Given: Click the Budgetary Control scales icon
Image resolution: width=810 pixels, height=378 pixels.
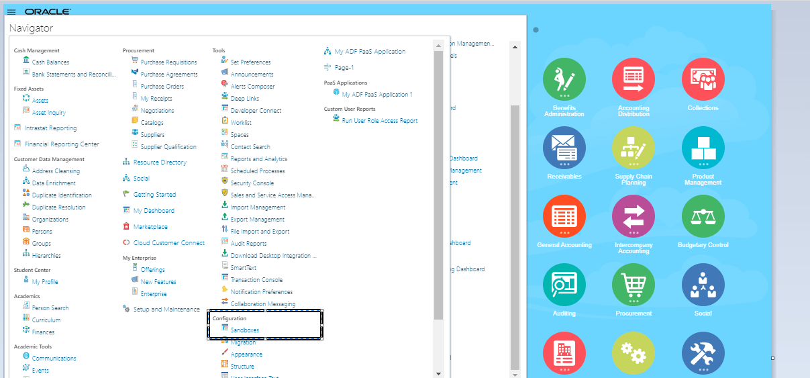Looking at the screenshot, I should pos(703,217).
